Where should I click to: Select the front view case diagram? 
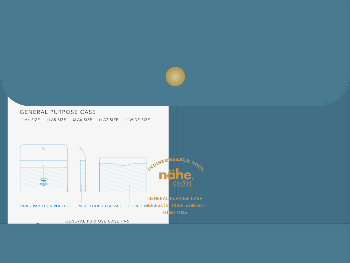pyautogui.click(x=44, y=168)
